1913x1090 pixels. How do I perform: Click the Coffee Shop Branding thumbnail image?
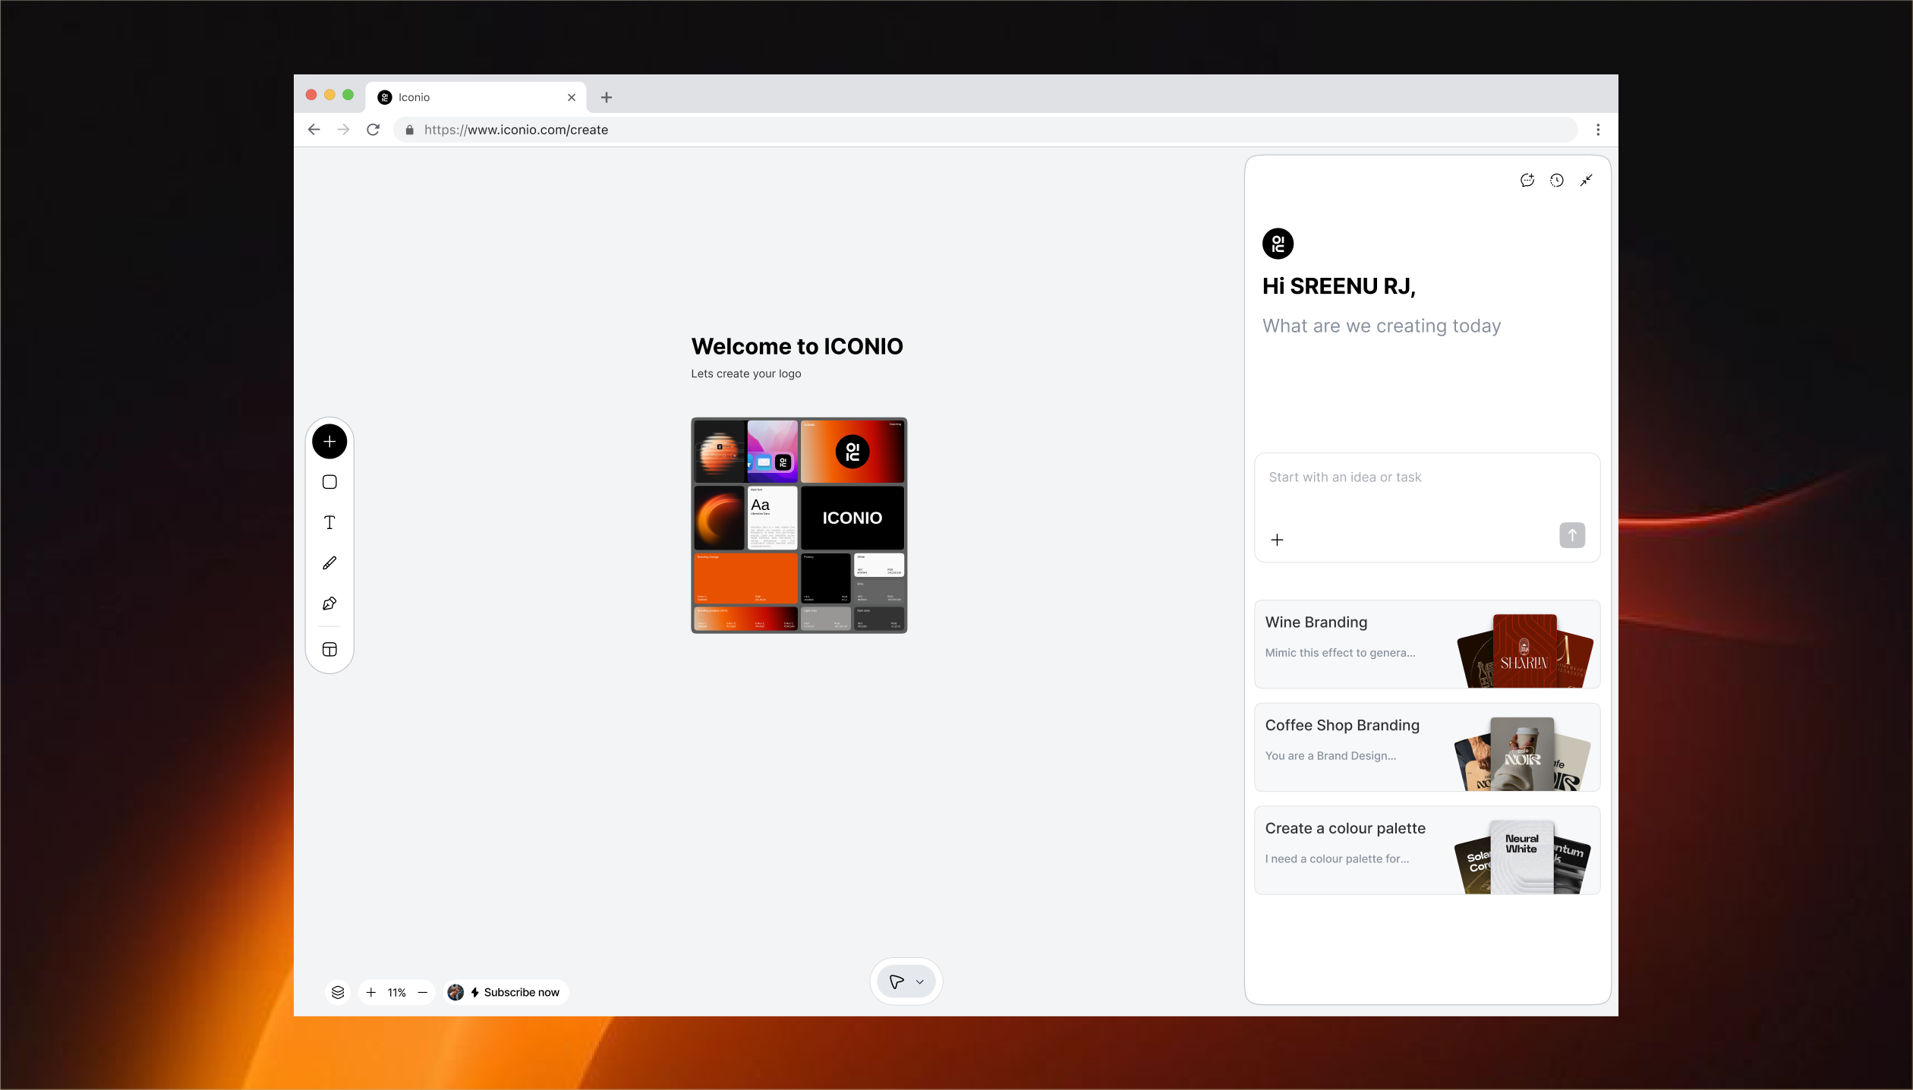pos(1522,754)
